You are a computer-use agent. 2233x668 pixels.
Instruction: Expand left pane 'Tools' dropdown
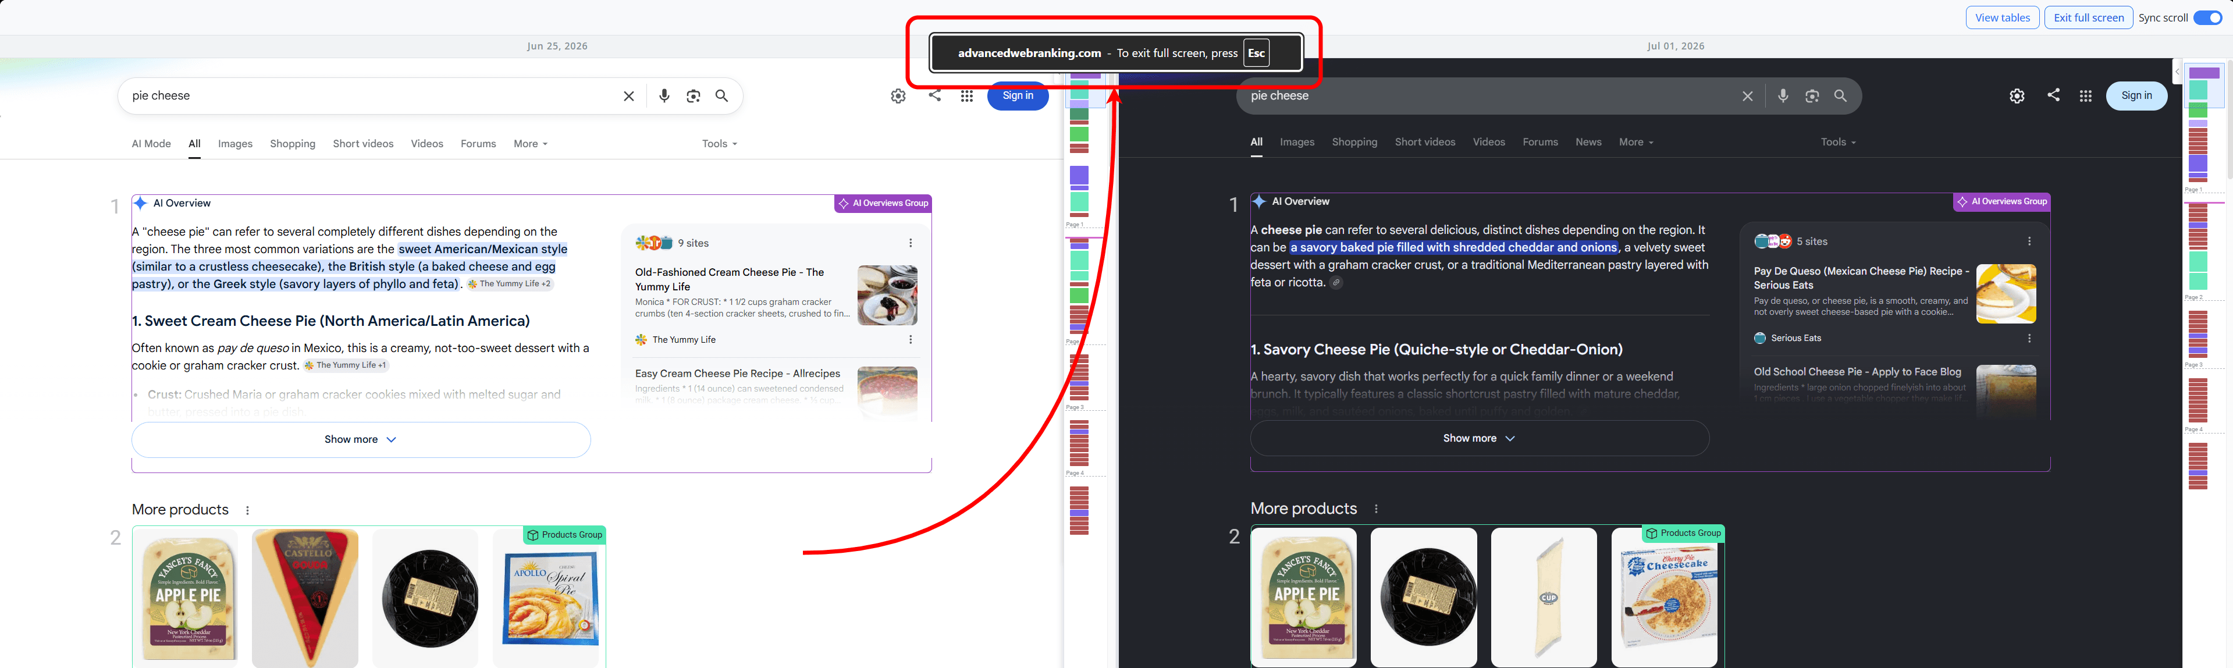720,144
